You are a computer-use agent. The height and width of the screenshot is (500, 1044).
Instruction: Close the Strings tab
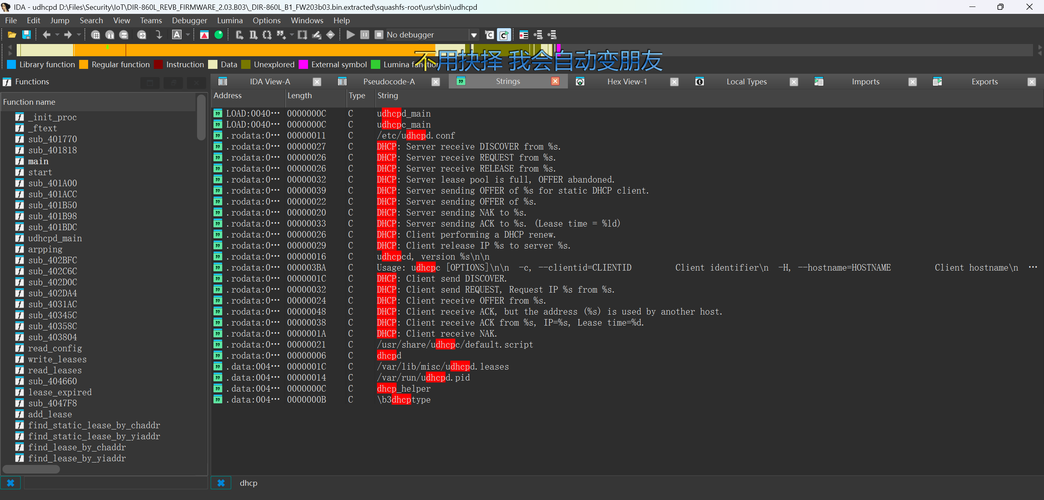click(x=555, y=81)
